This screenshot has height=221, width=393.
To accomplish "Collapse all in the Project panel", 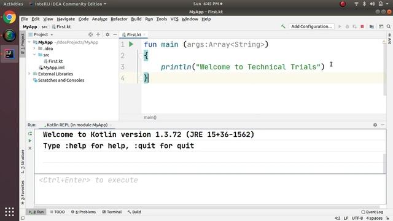I will (98, 34).
